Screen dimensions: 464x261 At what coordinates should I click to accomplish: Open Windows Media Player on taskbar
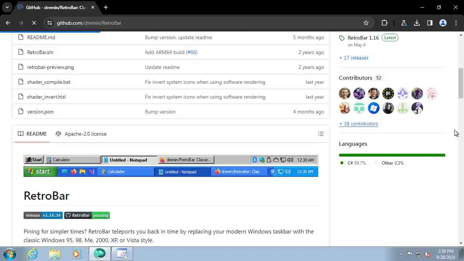(x=76, y=254)
